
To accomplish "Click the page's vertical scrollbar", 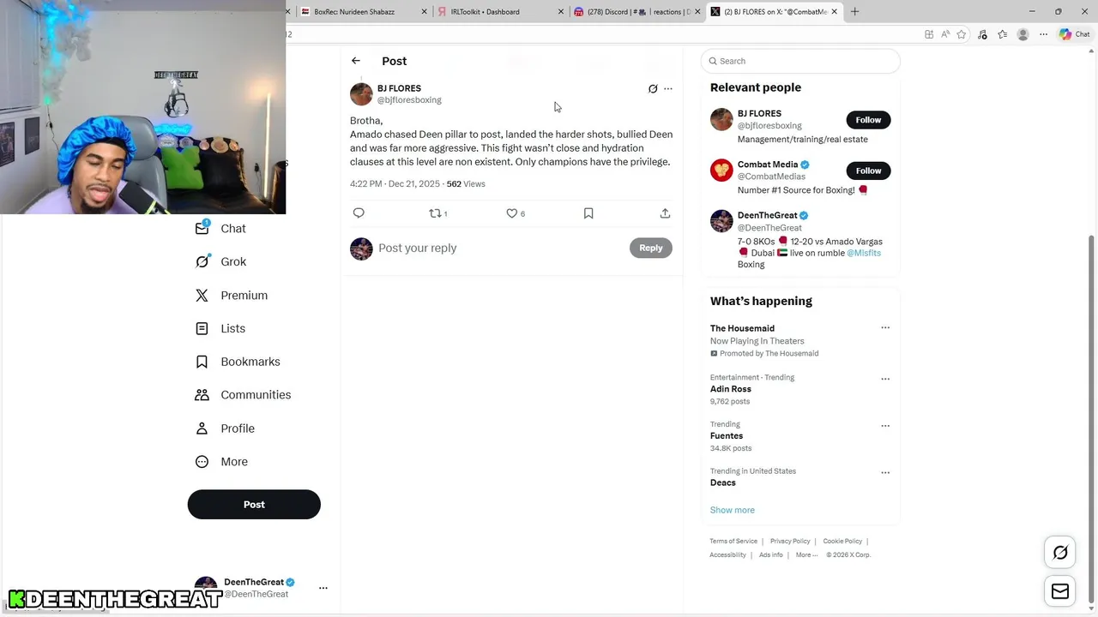I will click(1091, 343).
